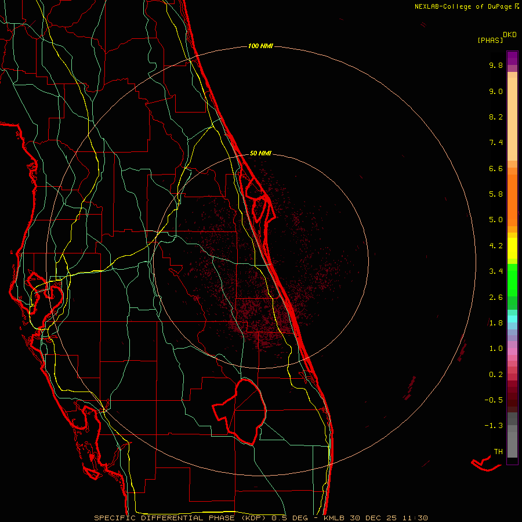Click the purple swatch atop the color bar
Viewport: 522px width, 522px height.
pyautogui.click(x=512, y=58)
